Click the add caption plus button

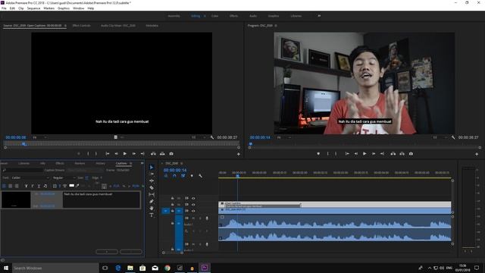point(107,252)
